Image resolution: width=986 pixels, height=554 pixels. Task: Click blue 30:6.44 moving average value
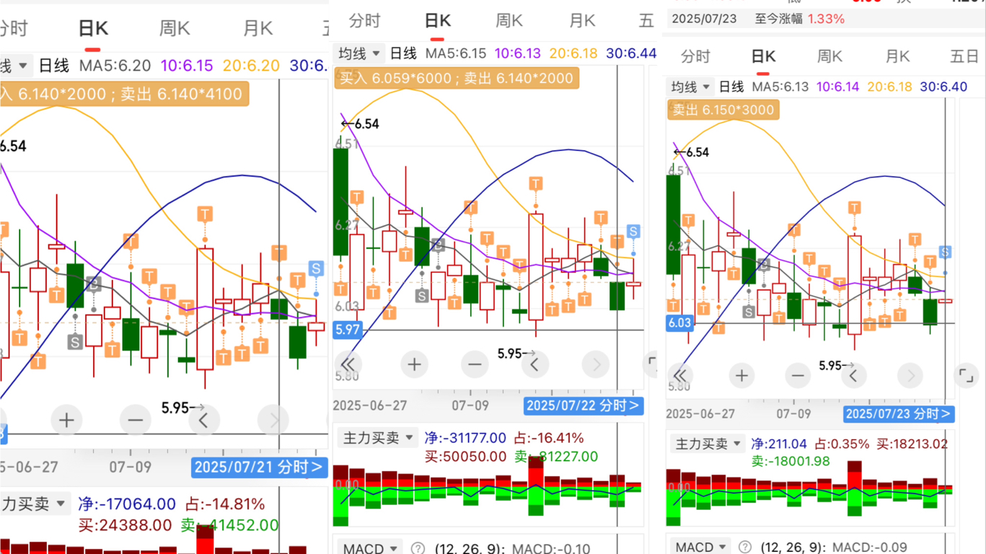(x=631, y=53)
